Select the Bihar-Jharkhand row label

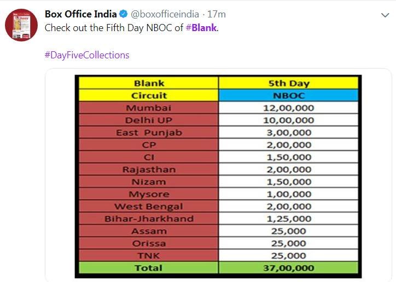148,219
